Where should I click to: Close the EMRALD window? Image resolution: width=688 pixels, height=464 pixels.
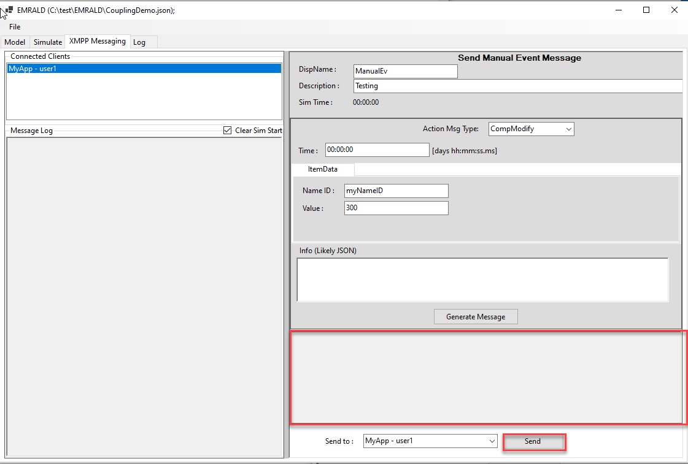click(x=674, y=10)
